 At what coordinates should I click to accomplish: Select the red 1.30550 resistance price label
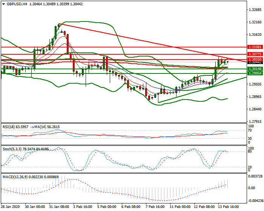pyautogui.click(x=255, y=60)
